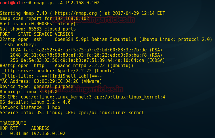Open the https://nmap.org URL
This screenshot has height=138, width=215.
click(76, 13)
